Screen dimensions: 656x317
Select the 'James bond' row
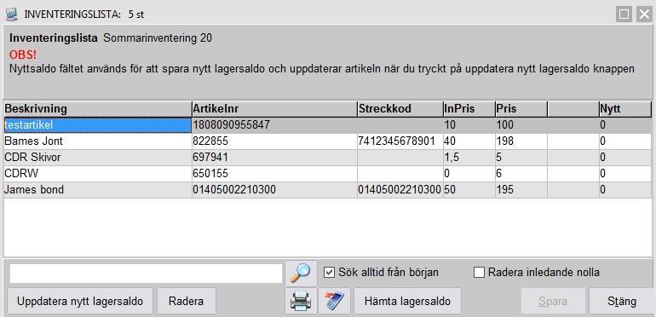coord(328,190)
